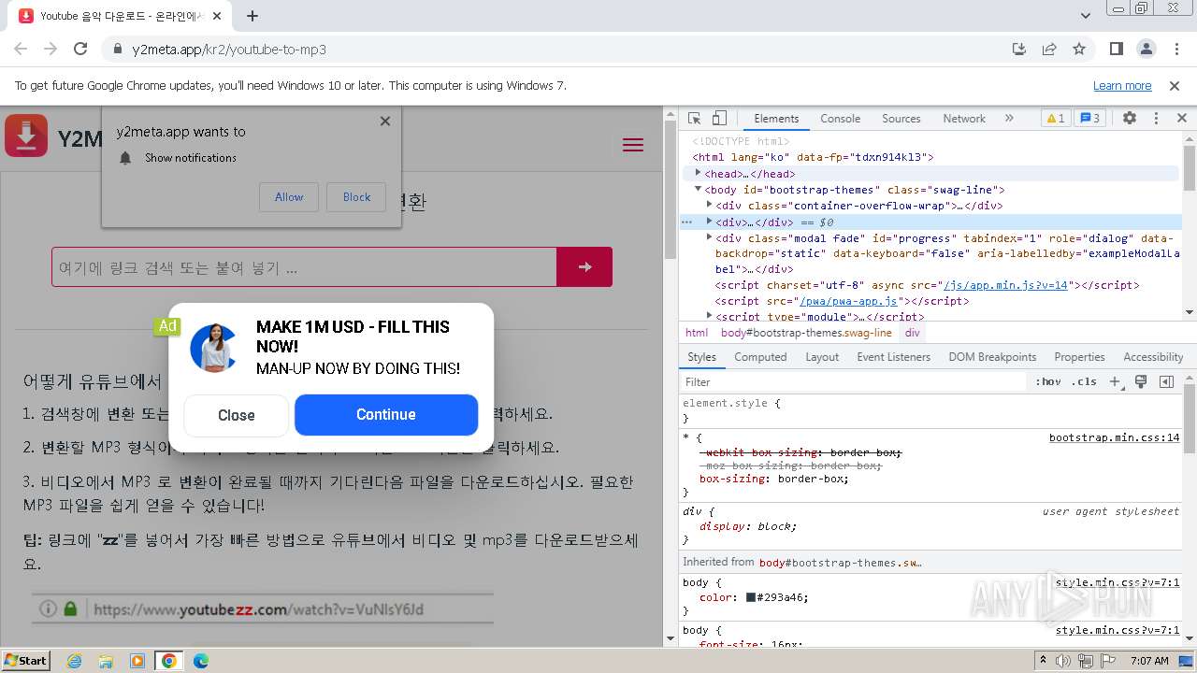Switch to the Sources tab

pyautogui.click(x=901, y=119)
